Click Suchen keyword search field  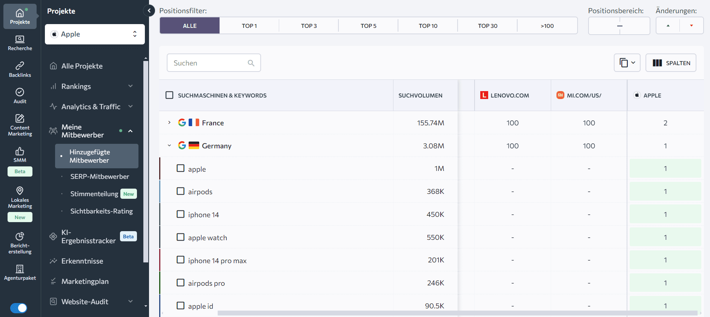[214, 63]
